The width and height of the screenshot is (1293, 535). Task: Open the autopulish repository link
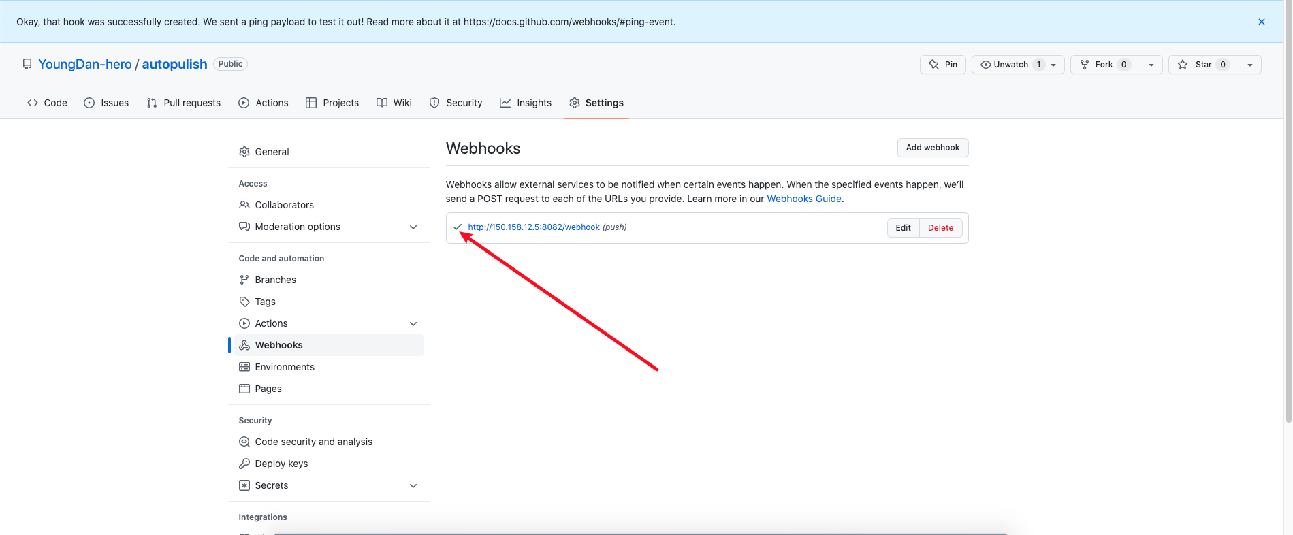(x=174, y=64)
